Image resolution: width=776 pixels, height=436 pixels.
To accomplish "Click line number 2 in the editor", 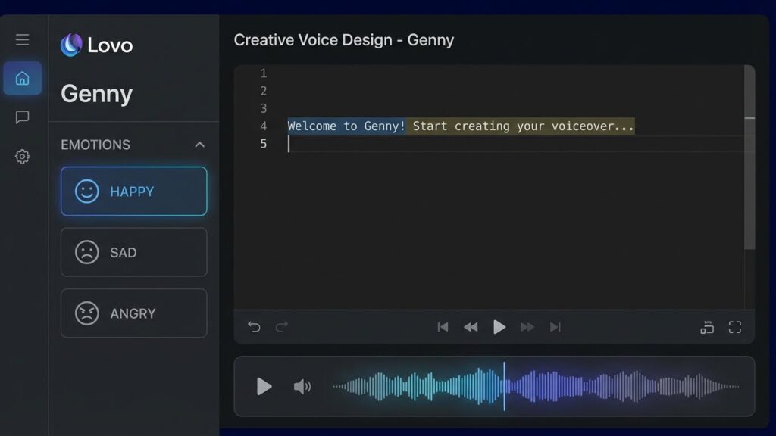I will 263,91.
